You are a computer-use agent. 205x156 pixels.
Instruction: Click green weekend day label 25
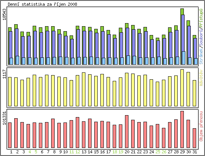point(158,152)
